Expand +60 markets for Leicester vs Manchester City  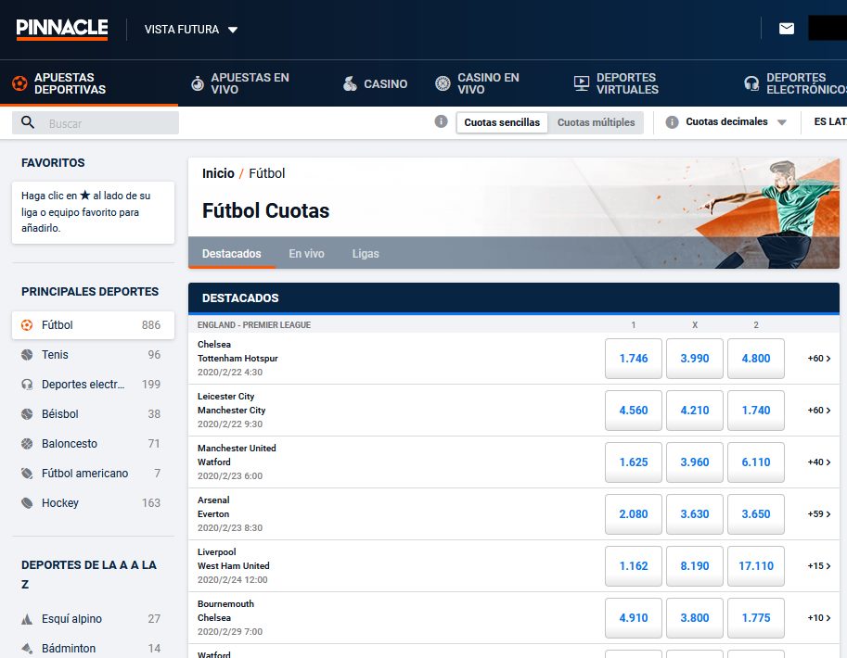click(x=819, y=411)
